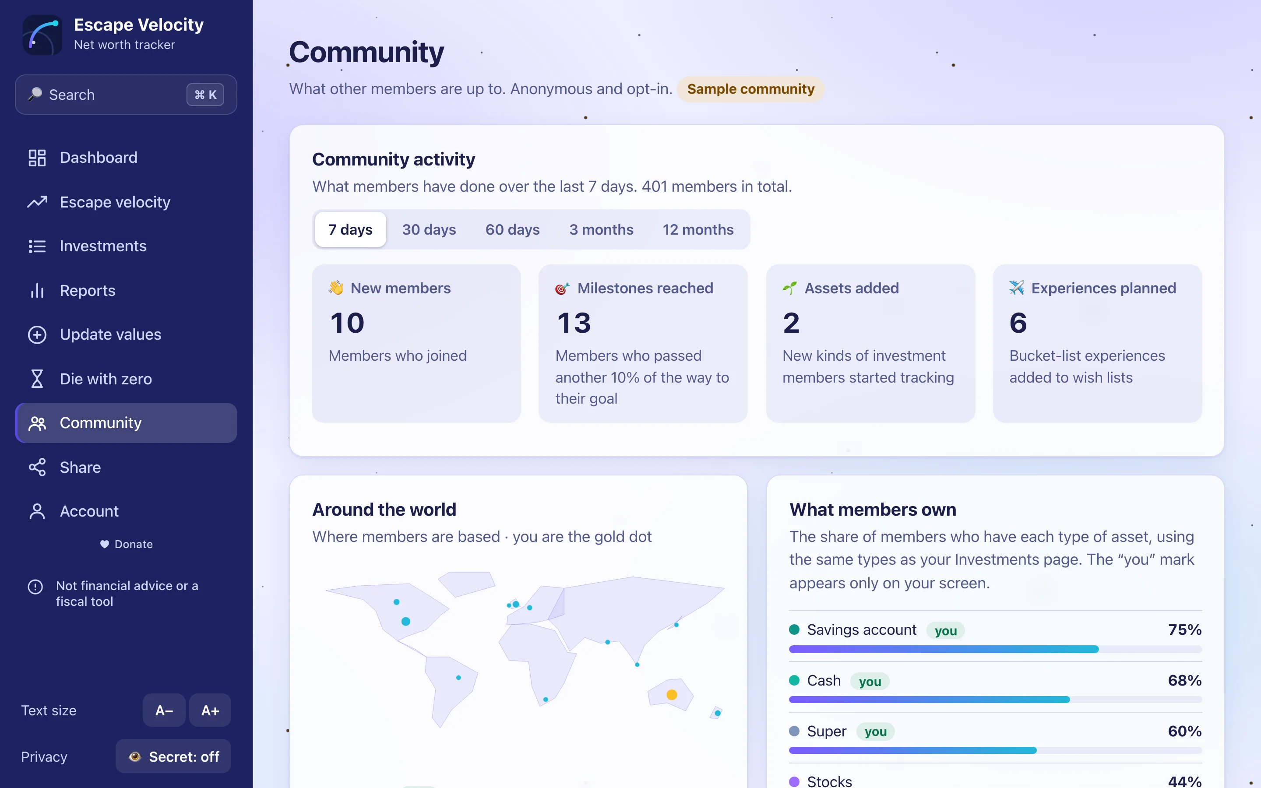This screenshot has height=788, width=1261.
Task: Click the gold dot on the world map
Action: click(x=672, y=695)
